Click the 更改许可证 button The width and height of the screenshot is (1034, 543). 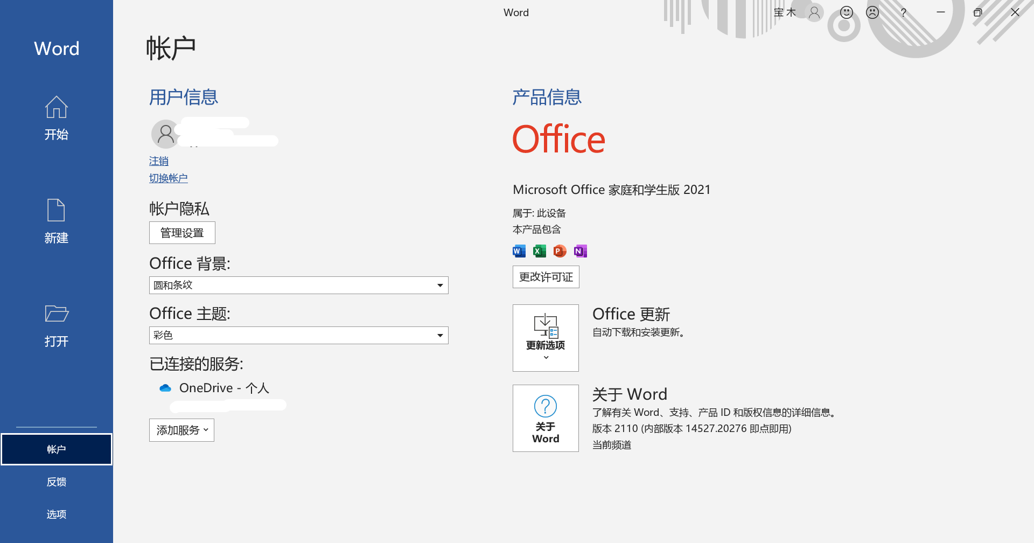click(x=546, y=277)
